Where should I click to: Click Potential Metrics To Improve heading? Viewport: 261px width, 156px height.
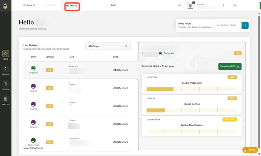pyautogui.click(x=158, y=66)
